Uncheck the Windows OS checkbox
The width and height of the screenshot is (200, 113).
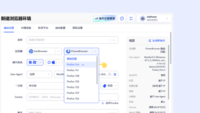[x=30, y=62]
